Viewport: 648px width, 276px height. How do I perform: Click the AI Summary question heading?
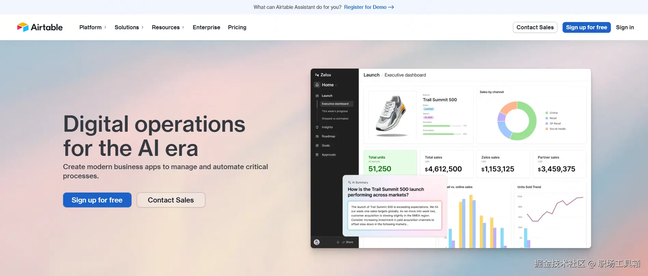point(386,192)
